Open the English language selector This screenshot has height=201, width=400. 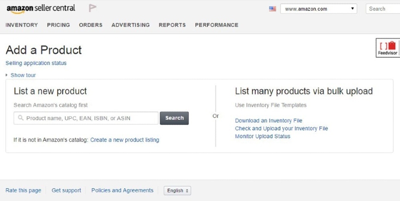coord(178,191)
